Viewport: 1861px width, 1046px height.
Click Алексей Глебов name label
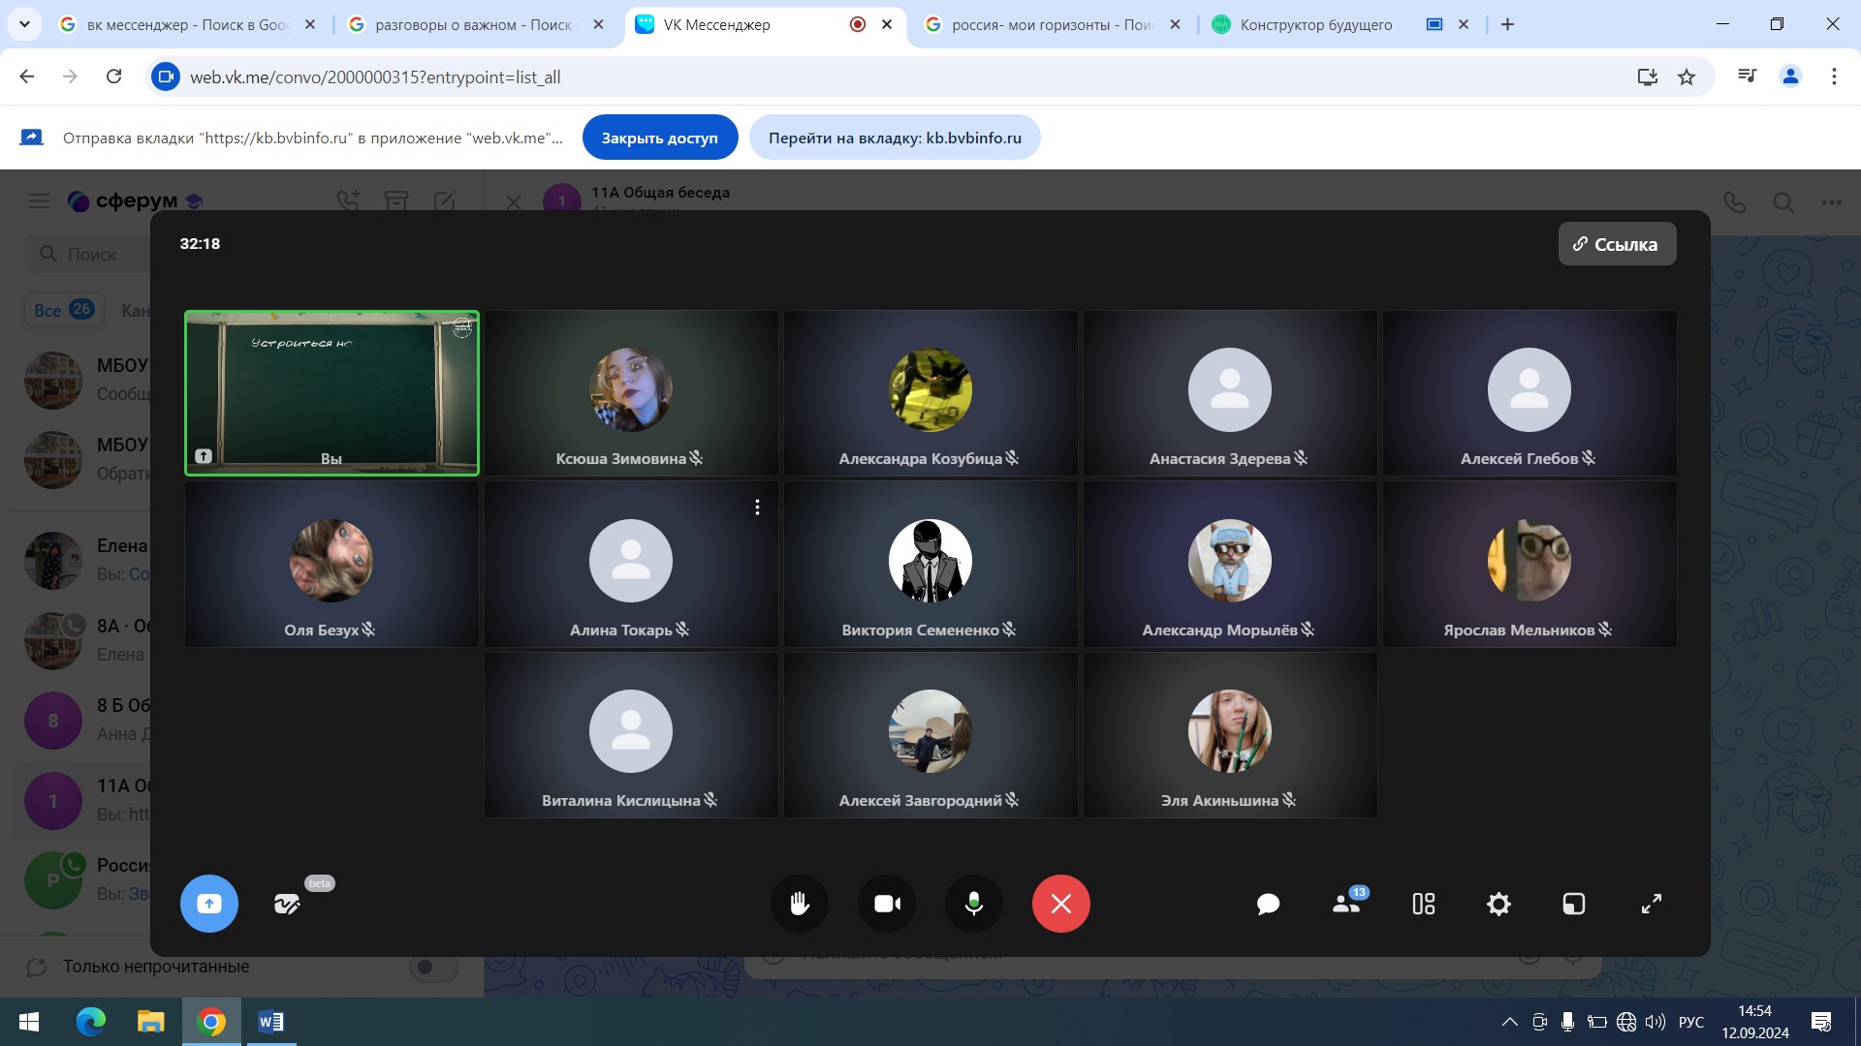pyautogui.click(x=1519, y=458)
